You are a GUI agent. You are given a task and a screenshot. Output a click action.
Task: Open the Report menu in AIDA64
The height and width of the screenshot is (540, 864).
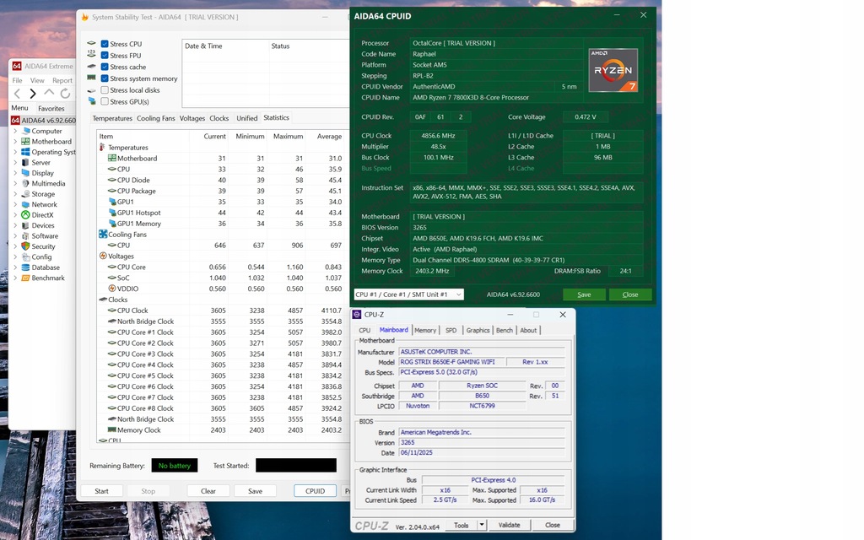[x=62, y=81]
